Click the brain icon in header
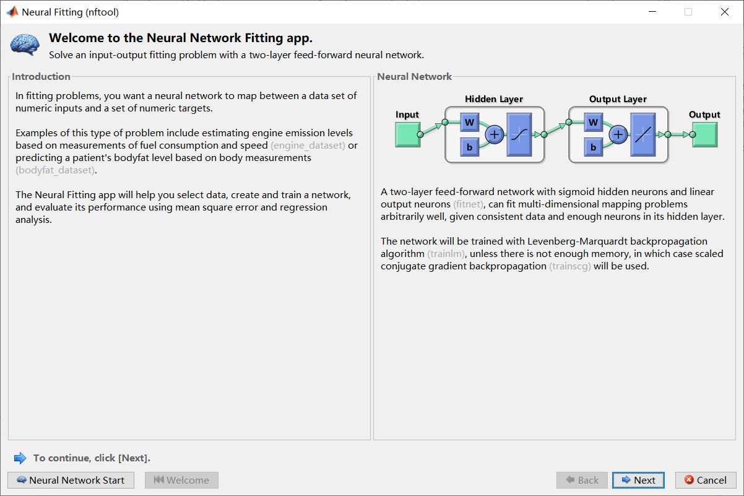 [x=25, y=44]
